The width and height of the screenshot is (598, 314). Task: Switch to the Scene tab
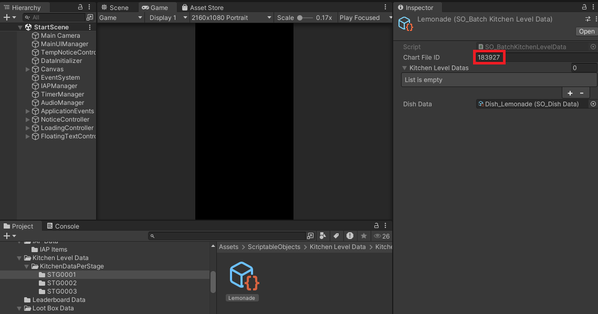tap(115, 8)
